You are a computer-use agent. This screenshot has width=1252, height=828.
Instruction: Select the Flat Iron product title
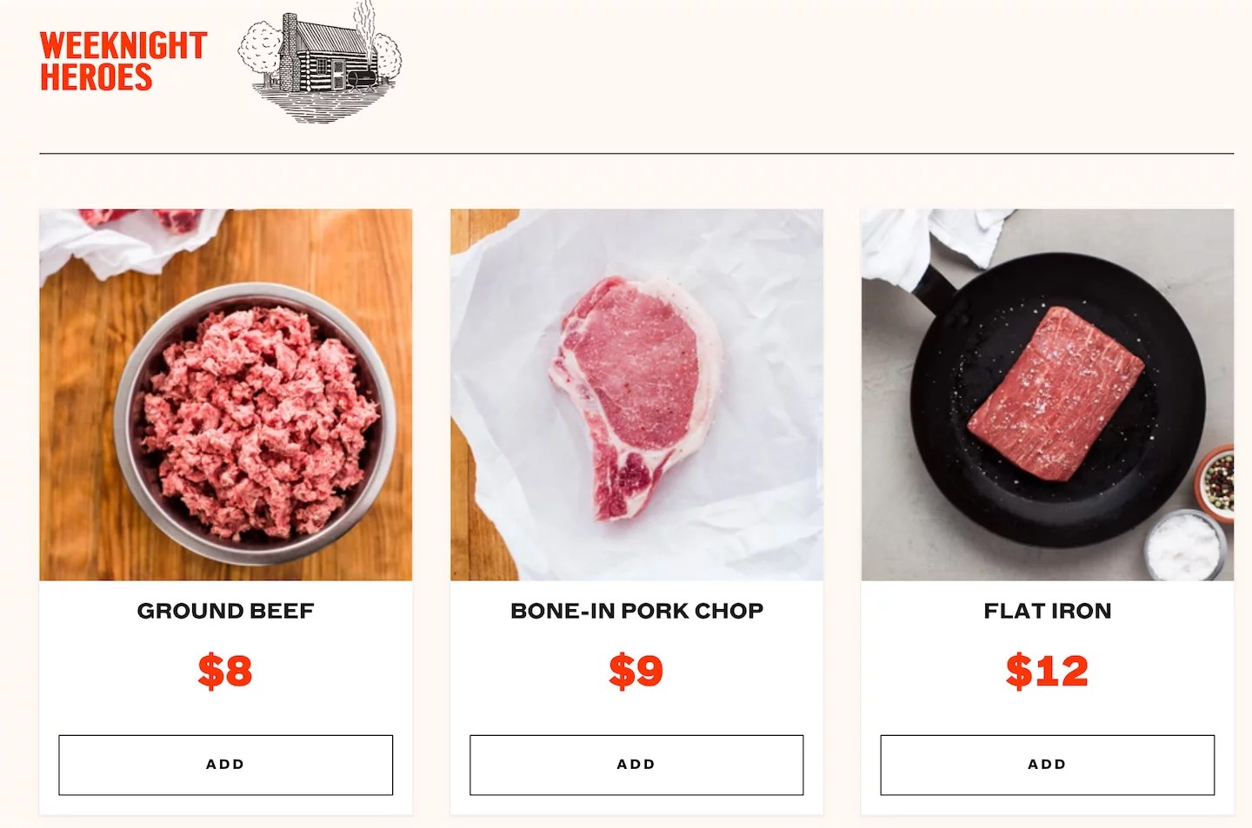coord(1047,611)
